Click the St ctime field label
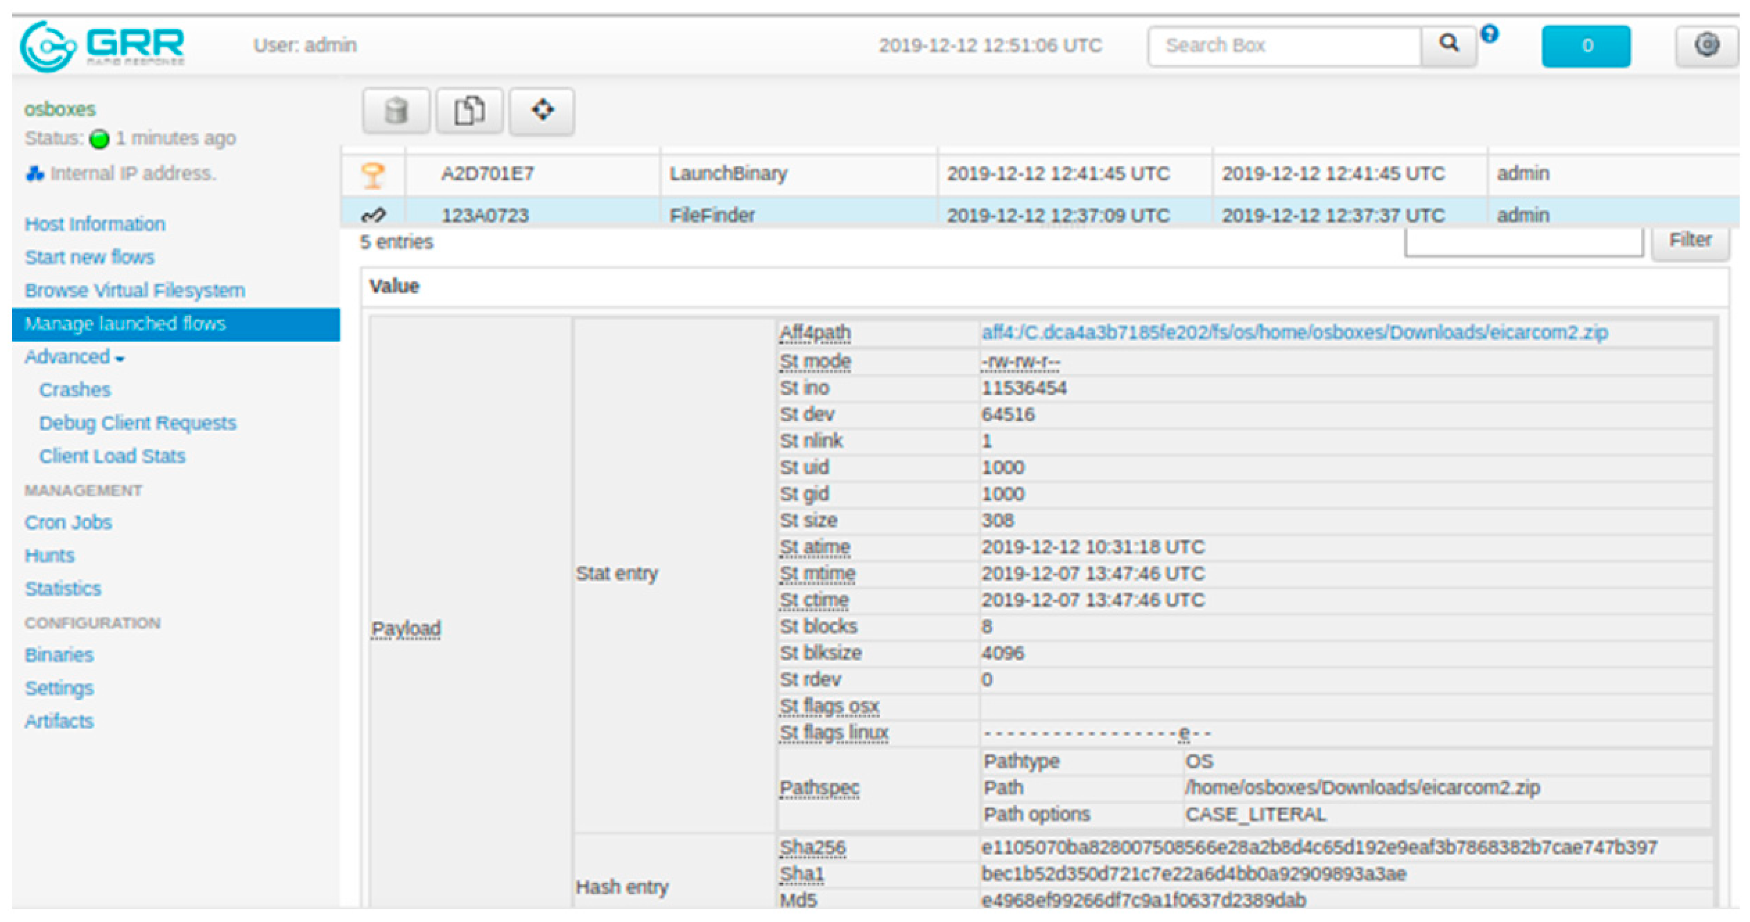This screenshot has height=922, width=1750. [814, 601]
